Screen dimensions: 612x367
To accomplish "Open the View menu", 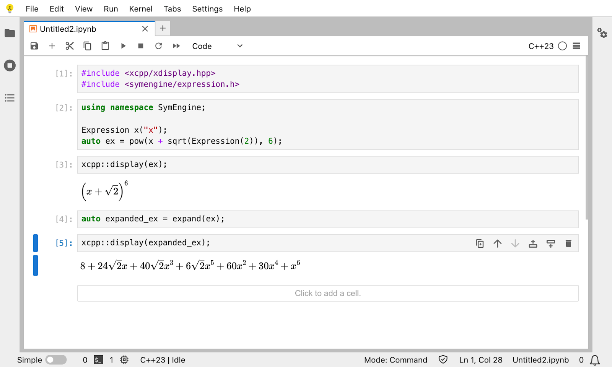I will 84,9.
